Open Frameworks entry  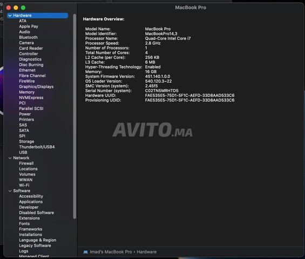pyautogui.click(x=31, y=229)
